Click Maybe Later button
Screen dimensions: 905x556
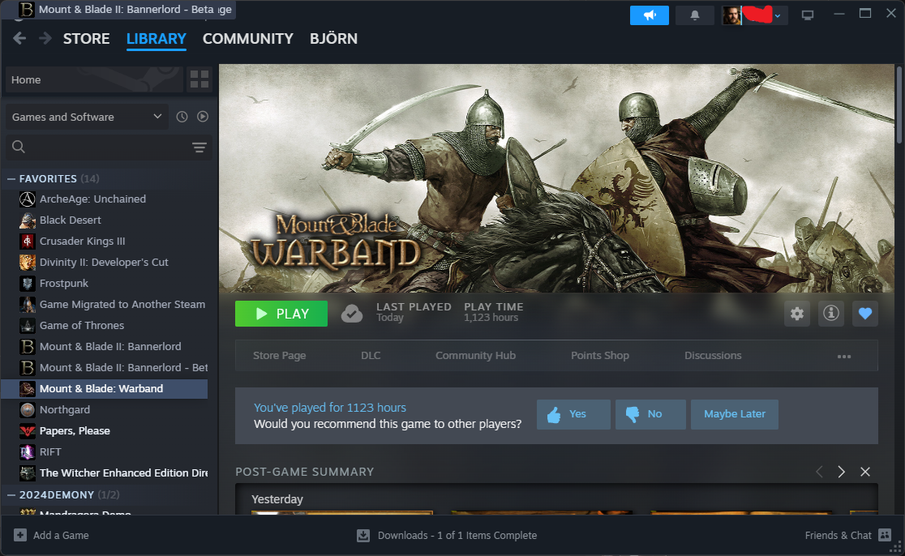734,414
